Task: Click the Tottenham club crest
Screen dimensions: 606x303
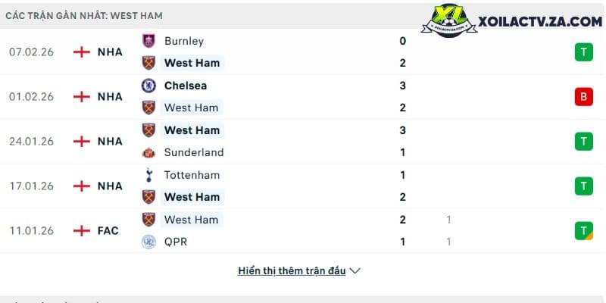Action: click(x=148, y=175)
